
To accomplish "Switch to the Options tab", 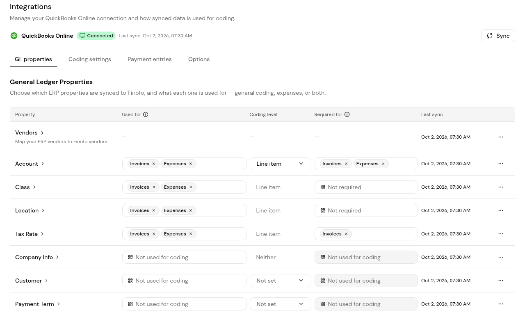I will click(199, 59).
